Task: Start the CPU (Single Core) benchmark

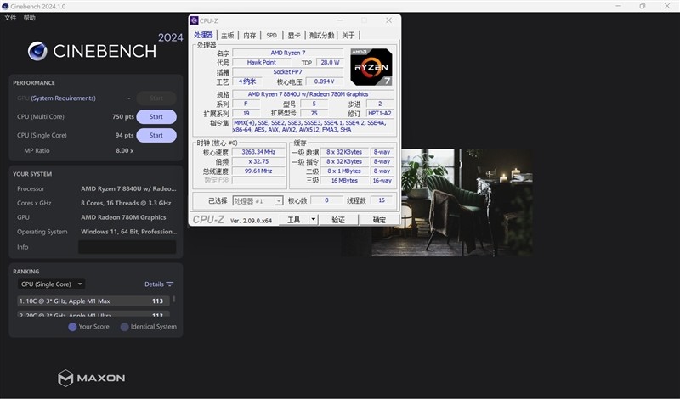Action: click(156, 135)
